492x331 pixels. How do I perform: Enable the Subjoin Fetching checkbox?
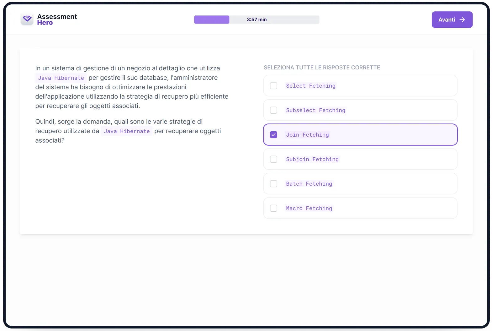point(273,159)
